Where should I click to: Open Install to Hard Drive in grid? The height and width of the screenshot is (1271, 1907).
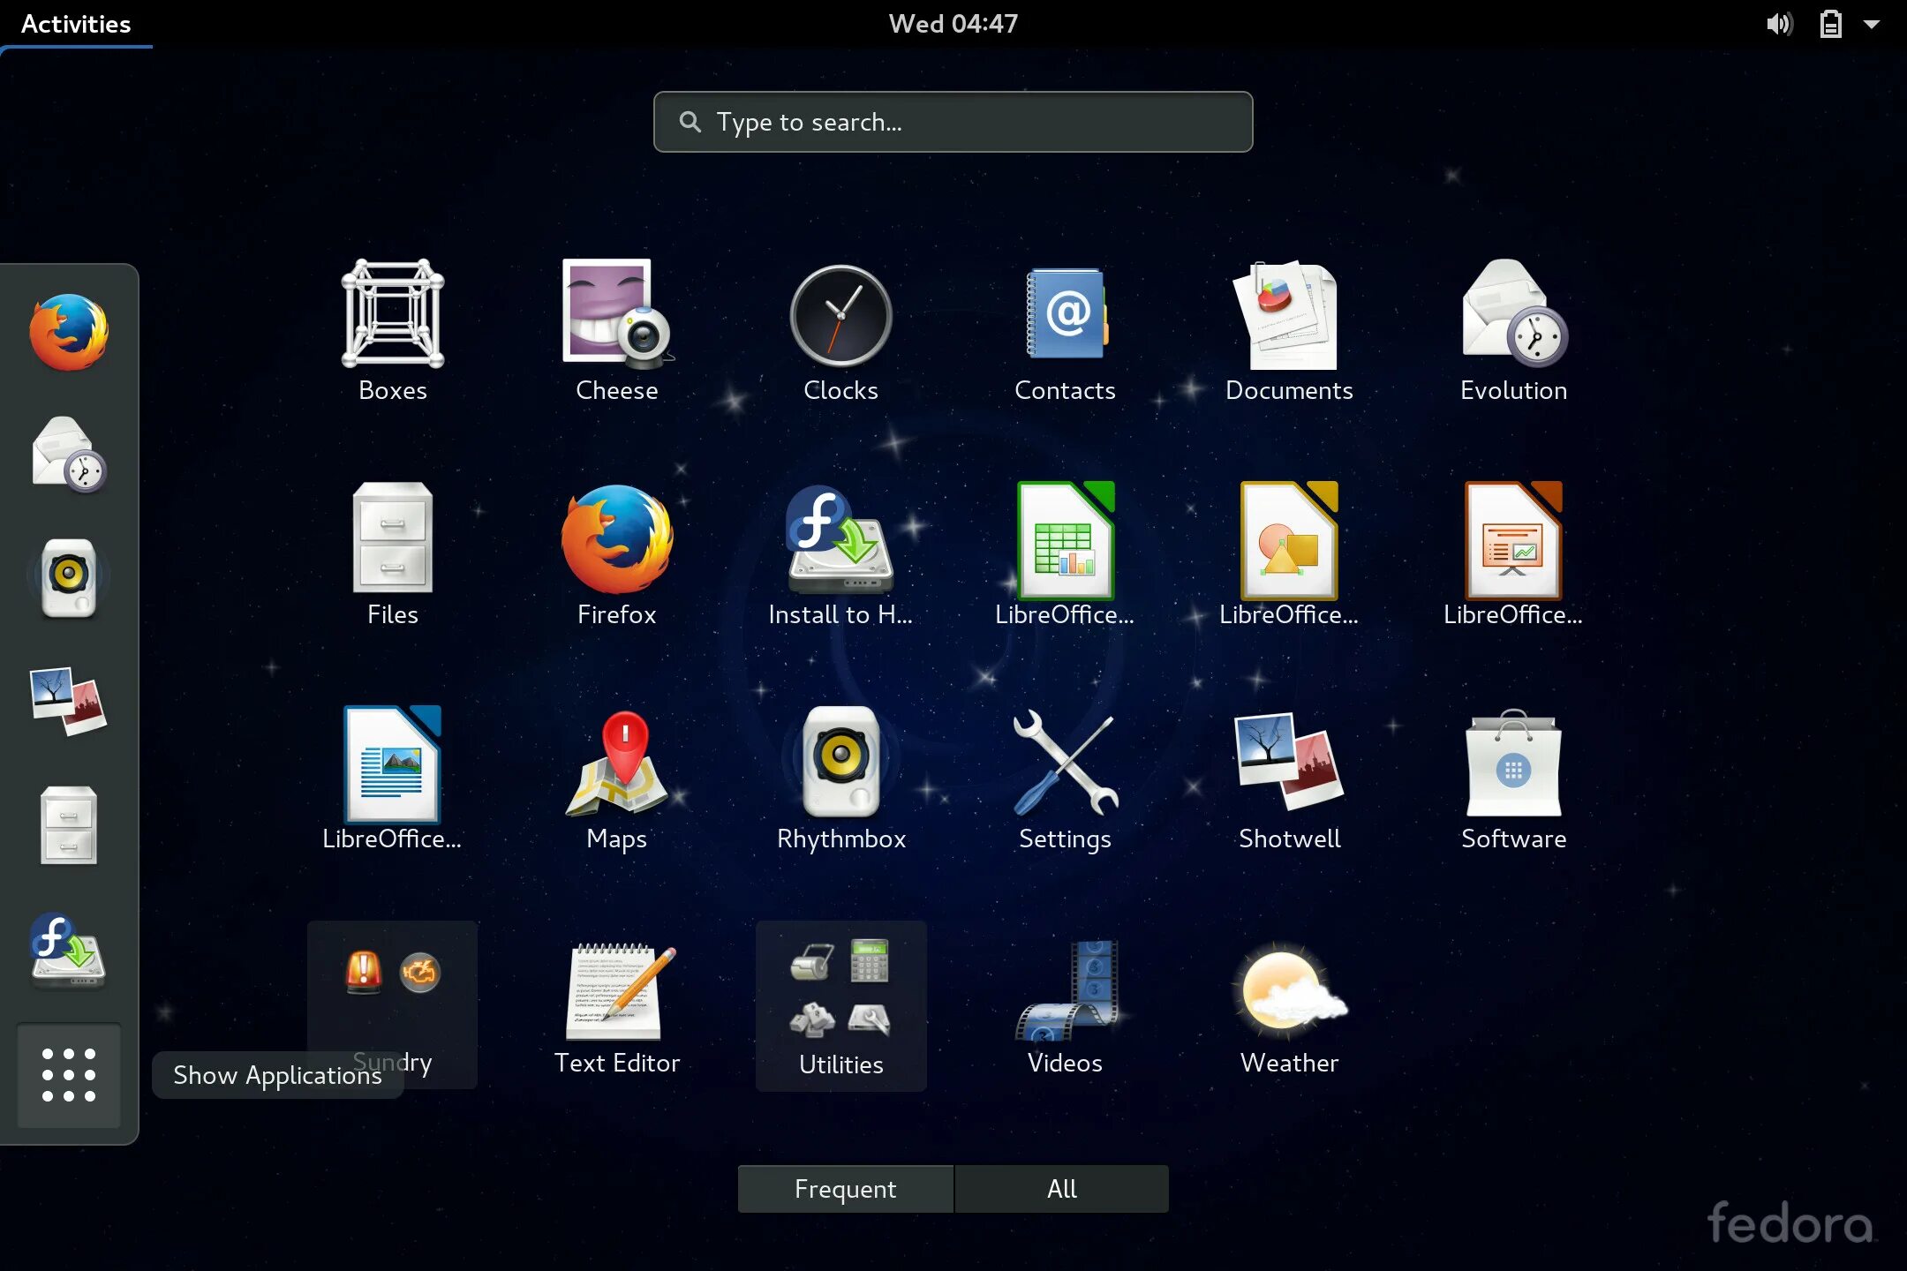coord(841,555)
